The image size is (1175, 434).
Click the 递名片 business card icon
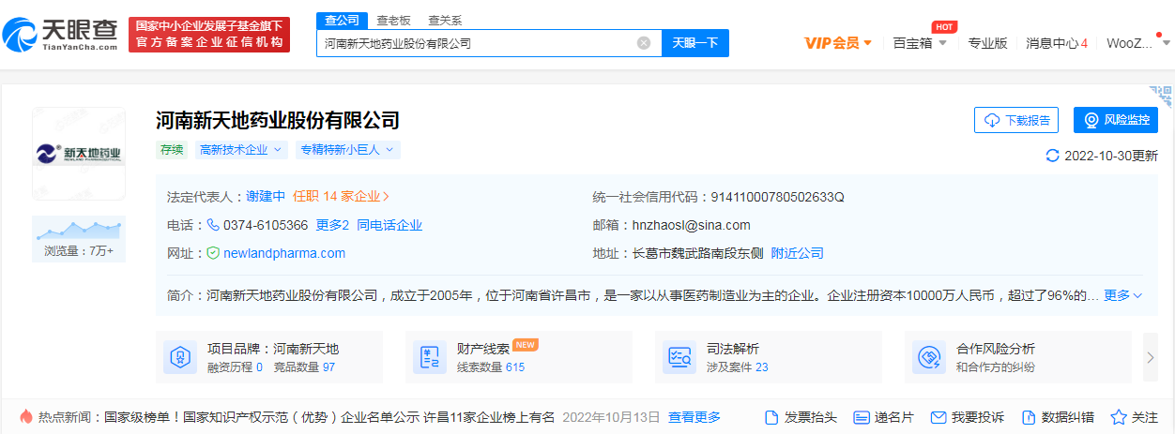(x=860, y=417)
